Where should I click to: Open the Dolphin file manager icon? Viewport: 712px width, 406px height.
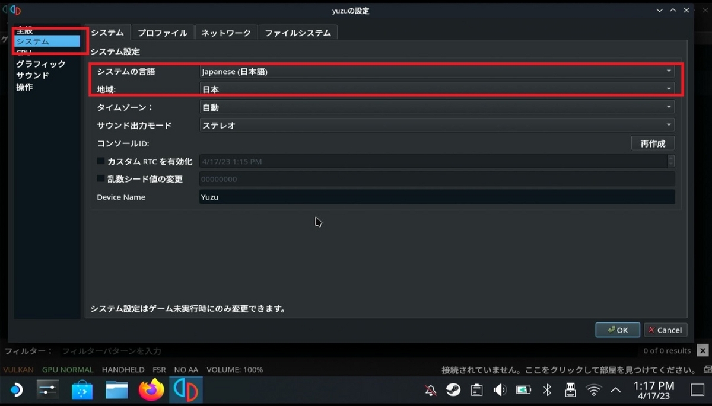pyautogui.click(x=117, y=390)
